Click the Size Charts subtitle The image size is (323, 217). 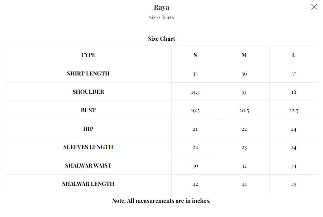click(x=161, y=18)
